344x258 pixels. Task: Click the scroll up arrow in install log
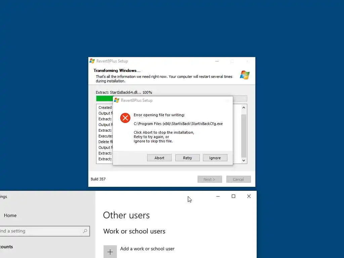point(244,108)
